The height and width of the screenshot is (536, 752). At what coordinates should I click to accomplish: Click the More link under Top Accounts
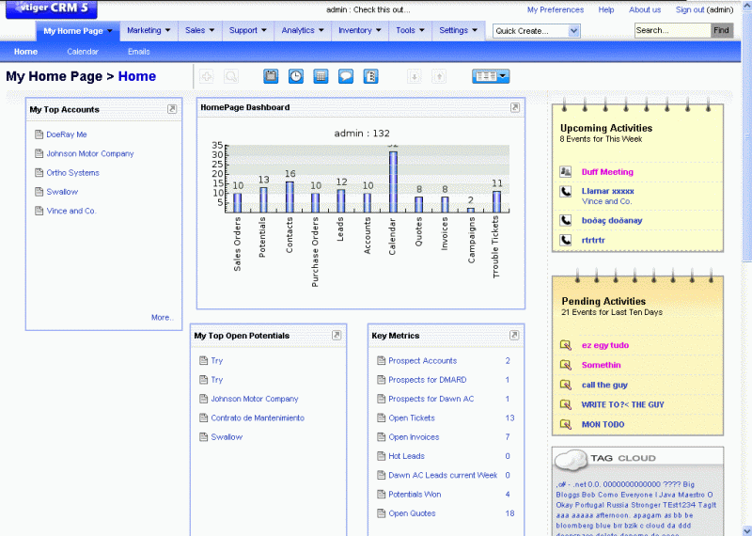click(x=163, y=318)
